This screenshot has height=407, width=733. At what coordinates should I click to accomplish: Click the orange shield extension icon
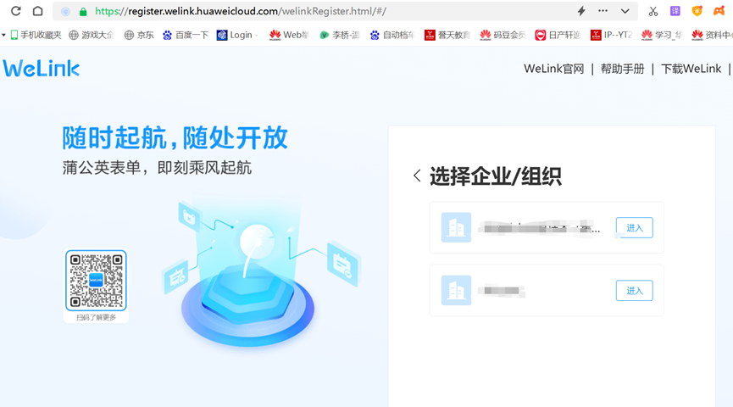coord(697,11)
